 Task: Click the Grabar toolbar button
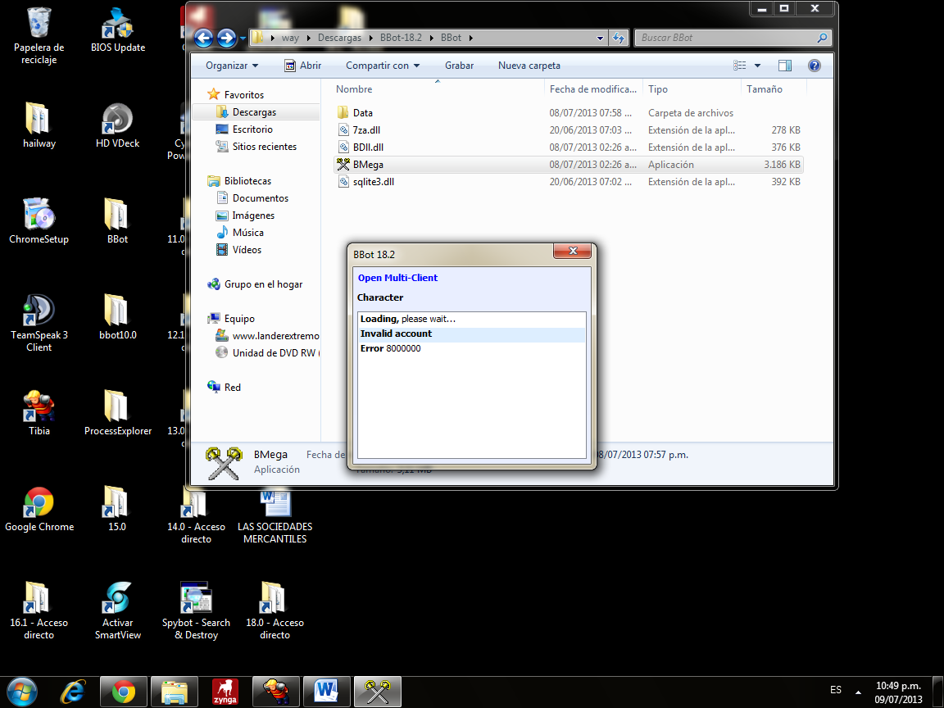point(459,66)
